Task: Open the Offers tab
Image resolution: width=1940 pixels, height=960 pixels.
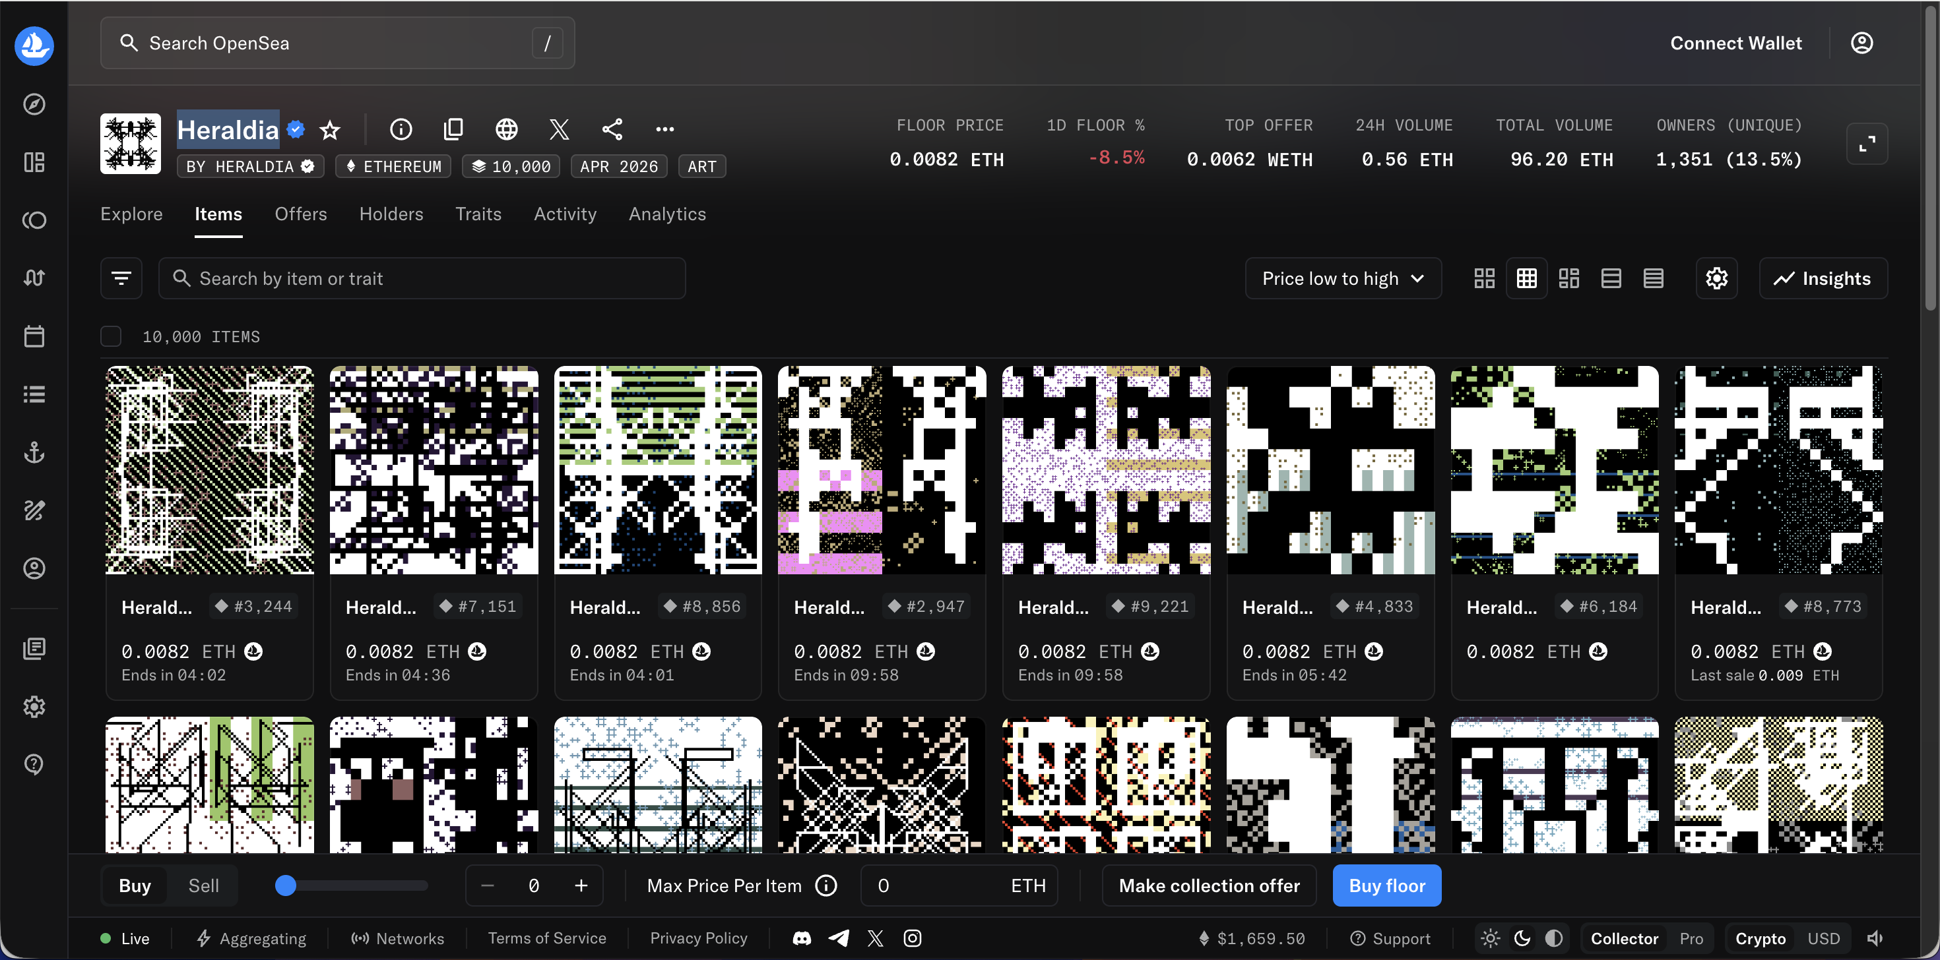Action: [300, 214]
